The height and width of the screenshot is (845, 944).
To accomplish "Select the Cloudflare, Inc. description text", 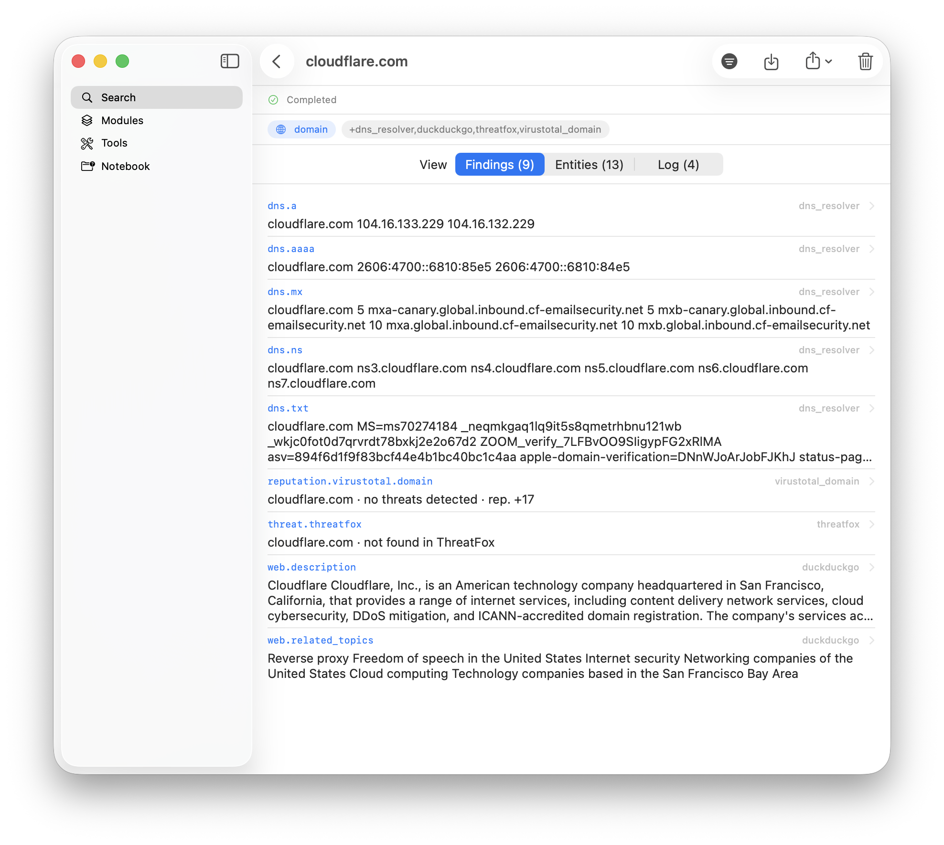I will click(570, 601).
